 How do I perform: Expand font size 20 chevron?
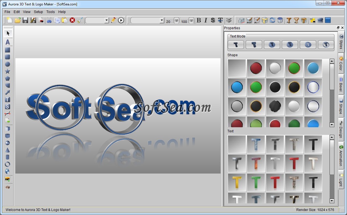point(176,20)
